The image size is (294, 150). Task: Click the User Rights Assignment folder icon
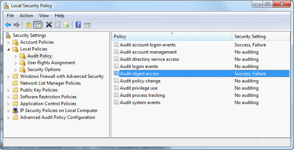click(x=22, y=63)
